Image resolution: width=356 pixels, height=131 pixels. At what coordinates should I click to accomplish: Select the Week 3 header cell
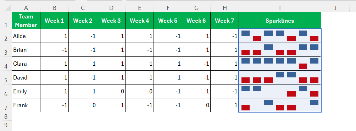[x=111, y=21]
